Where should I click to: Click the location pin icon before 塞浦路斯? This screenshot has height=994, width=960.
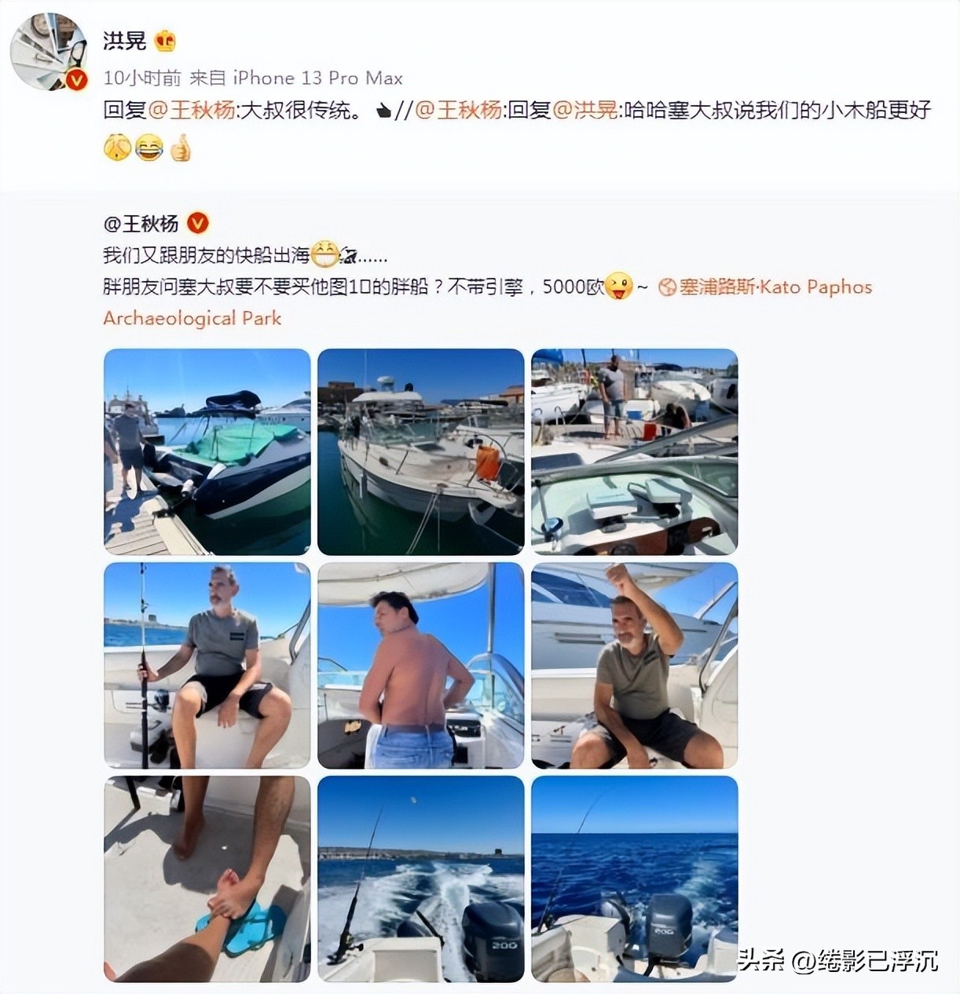click(x=668, y=287)
